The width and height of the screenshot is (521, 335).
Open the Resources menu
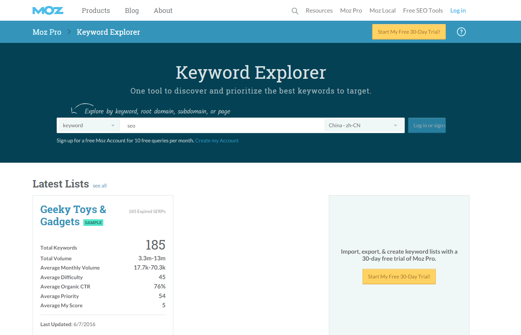click(319, 11)
